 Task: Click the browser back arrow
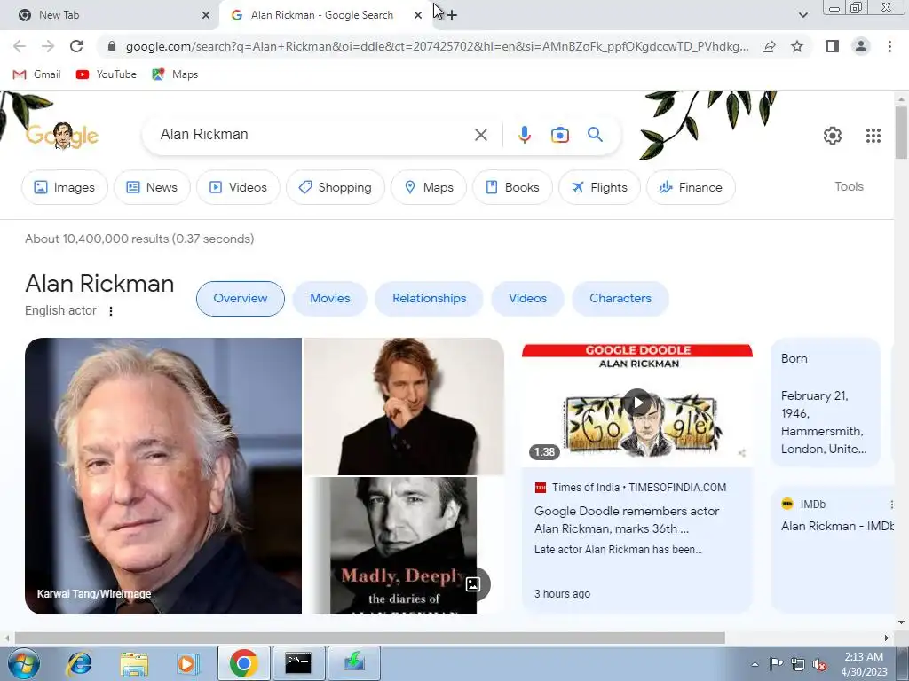tap(20, 46)
